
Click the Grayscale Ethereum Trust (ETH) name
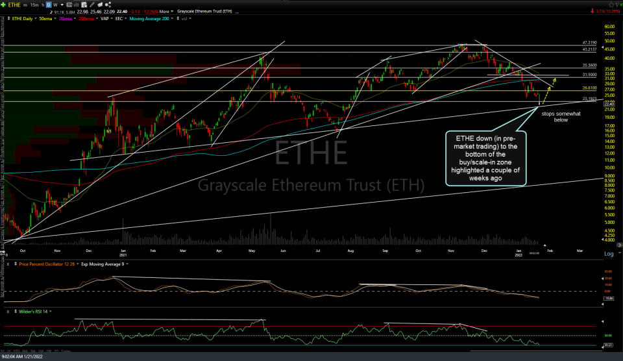(x=204, y=12)
